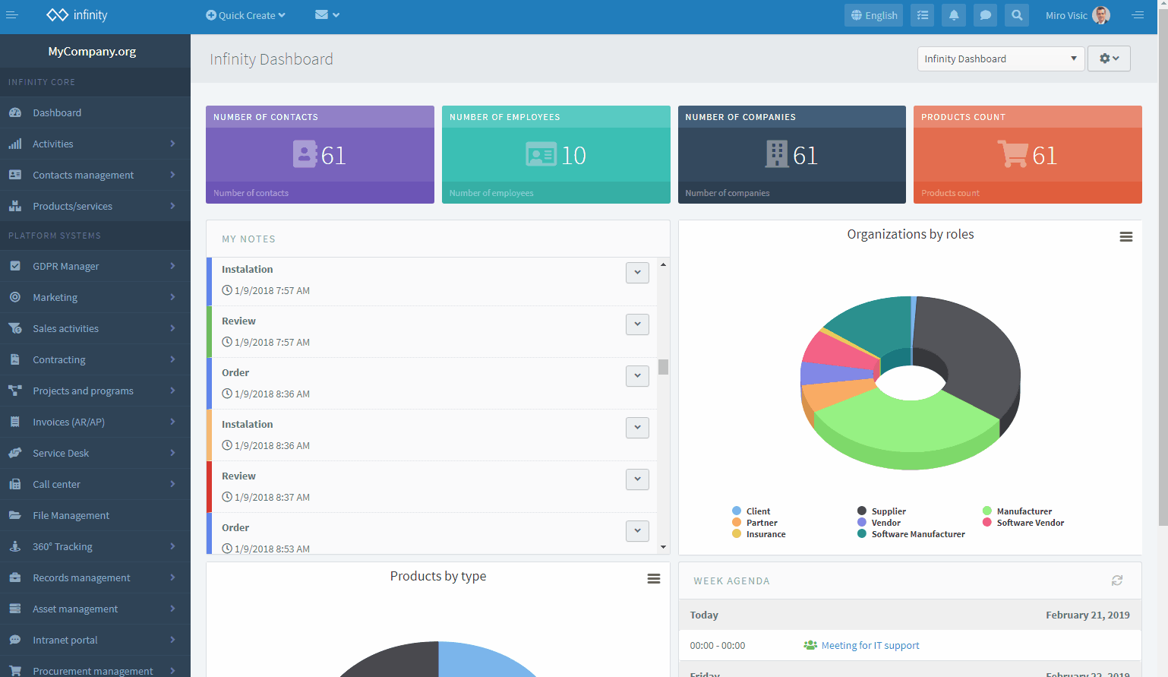Expand the Invoices (AR/AP) sidebar submenu

tap(172, 422)
